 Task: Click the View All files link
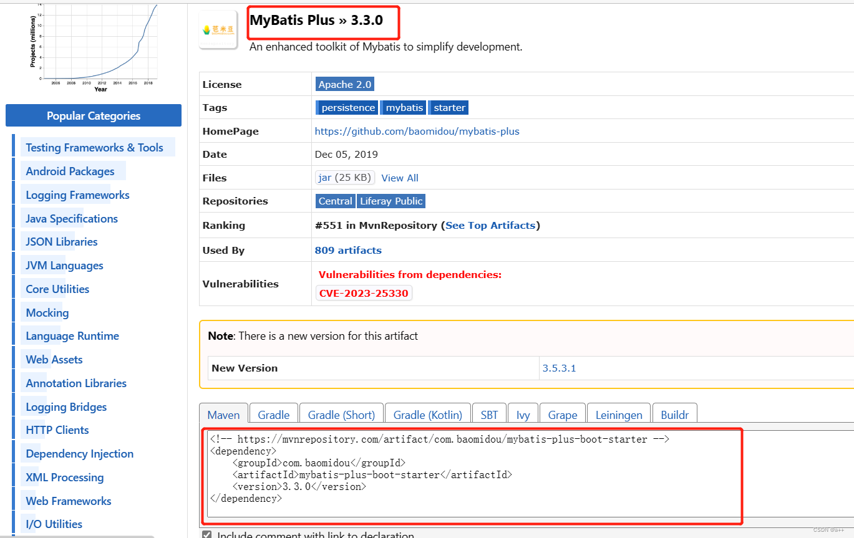[400, 178]
